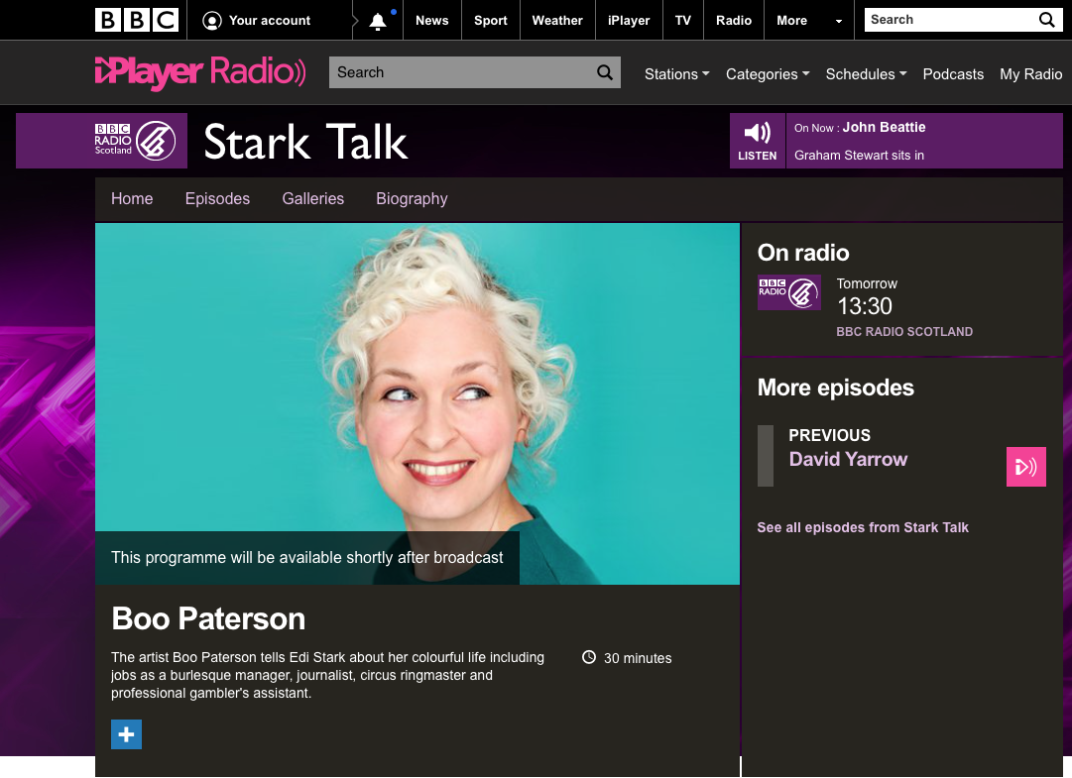This screenshot has height=778, width=1072.
Task: Switch to the Home tab
Action: [132, 199]
